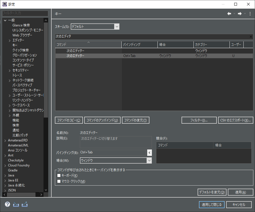The image size is (255, 212).
Task: Click tree scrollbar down arrow
Action: (x=46, y=190)
